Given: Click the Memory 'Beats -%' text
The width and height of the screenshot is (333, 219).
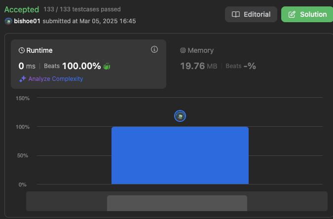Looking at the screenshot, I should click(241, 66).
